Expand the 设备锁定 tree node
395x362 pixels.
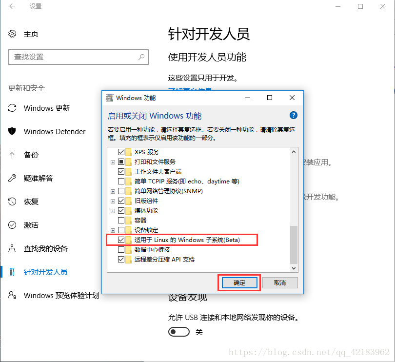click(113, 230)
